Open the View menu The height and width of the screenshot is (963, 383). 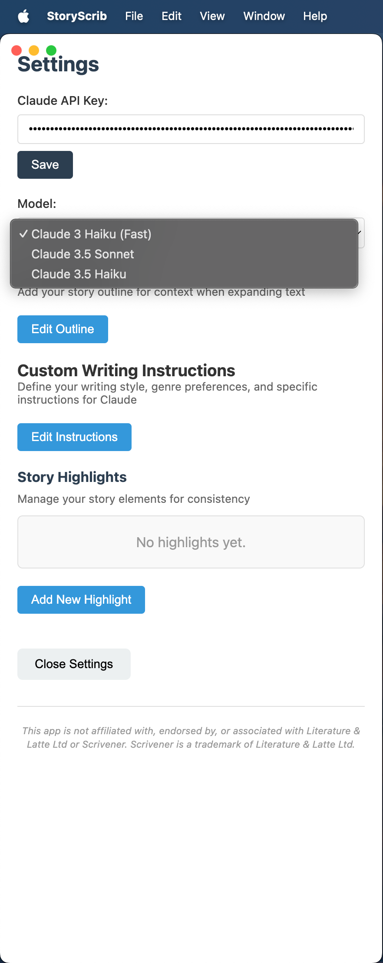pos(212,16)
